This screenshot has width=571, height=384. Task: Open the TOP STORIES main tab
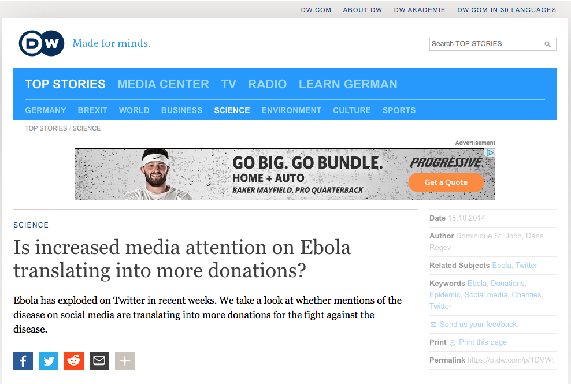click(x=65, y=84)
